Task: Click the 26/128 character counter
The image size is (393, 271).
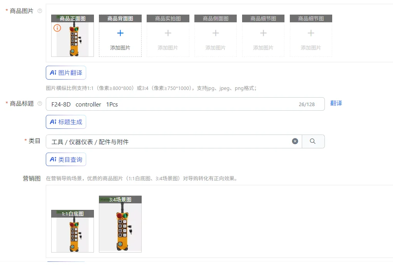Action: coord(306,104)
